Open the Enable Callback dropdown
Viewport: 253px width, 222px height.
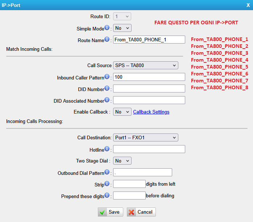(x=122, y=112)
